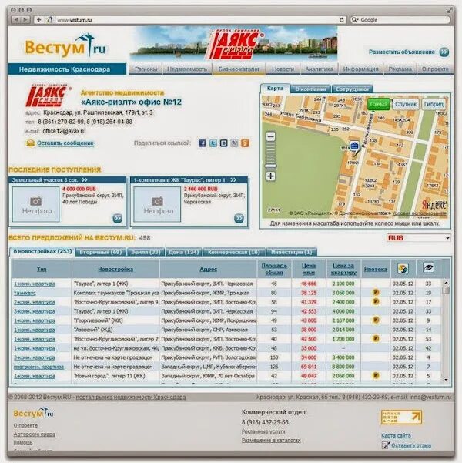Click the arrow button in Земельный участок card
This screenshot has width=462, height=463.
coord(117,219)
